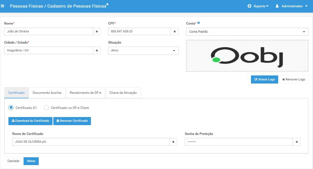Click the Suporte lifebuoy icon
The image size is (313, 169).
[249, 6]
